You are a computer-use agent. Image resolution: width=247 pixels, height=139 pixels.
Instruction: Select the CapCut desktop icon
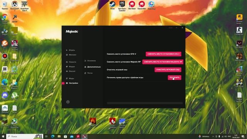click(5, 70)
